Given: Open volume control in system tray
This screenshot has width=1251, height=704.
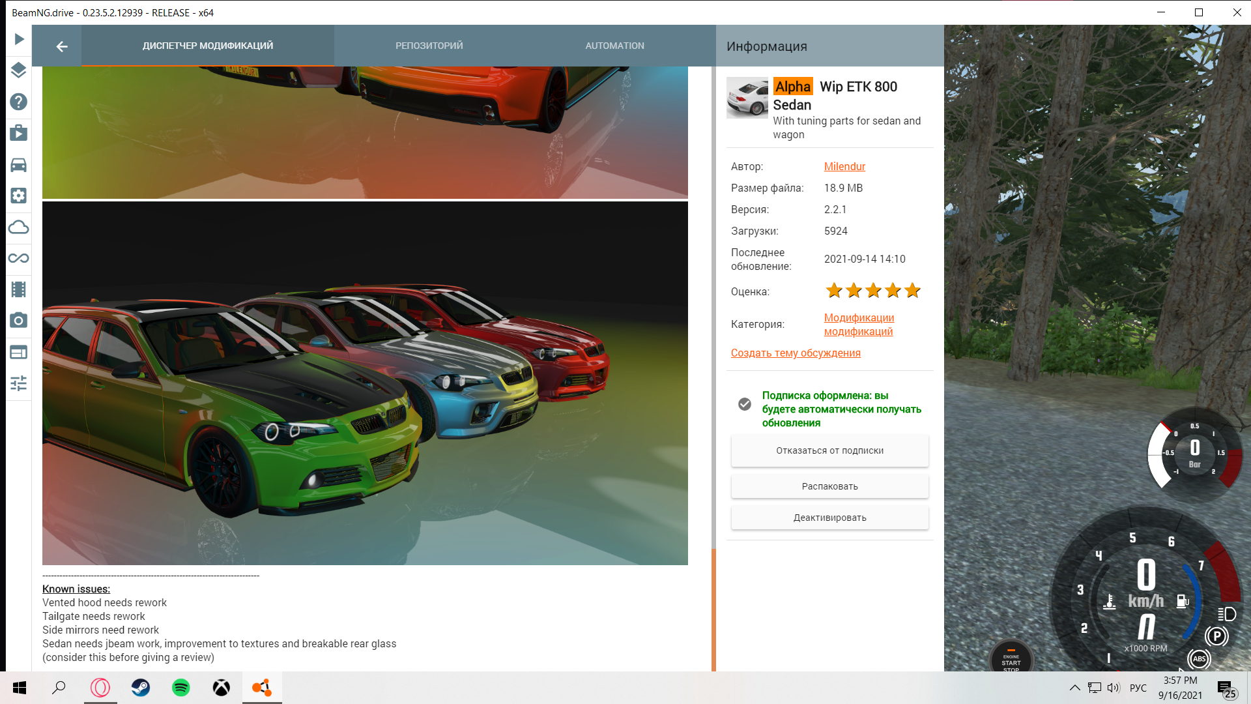Looking at the screenshot, I should (1114, 688).
